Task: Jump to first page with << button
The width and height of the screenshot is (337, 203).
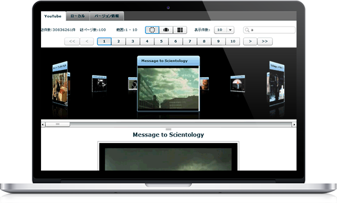Action: pos(72,41)
